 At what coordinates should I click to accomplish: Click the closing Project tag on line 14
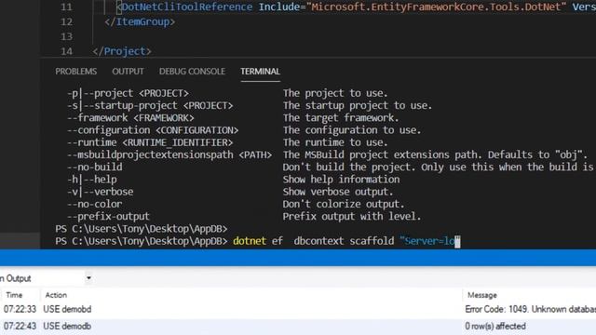pos(122,51)
